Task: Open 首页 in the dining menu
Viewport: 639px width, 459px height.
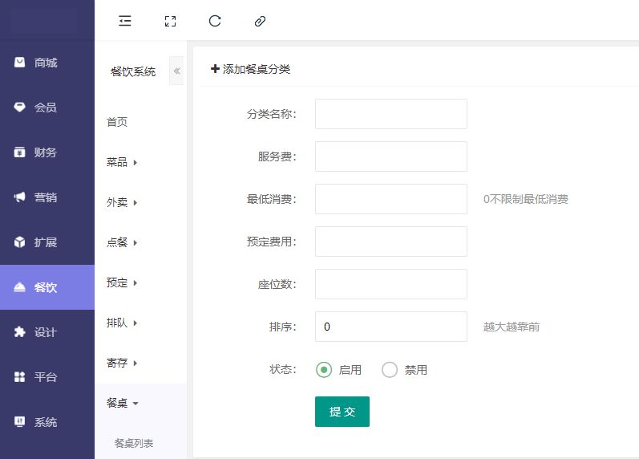Action: (x=117, y=122)
